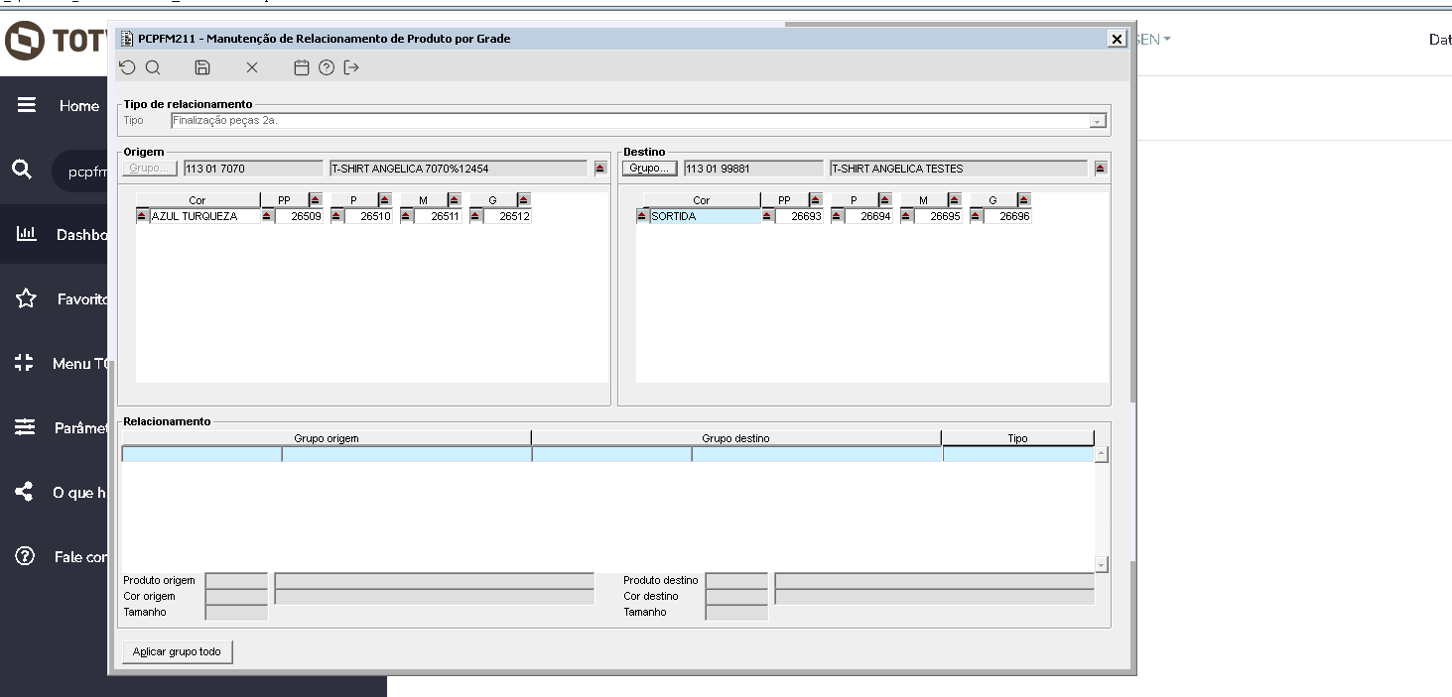Select the SORTIDA color cell
The width and height of the screenshot is (1452, 697).
[x=705, y=216]
